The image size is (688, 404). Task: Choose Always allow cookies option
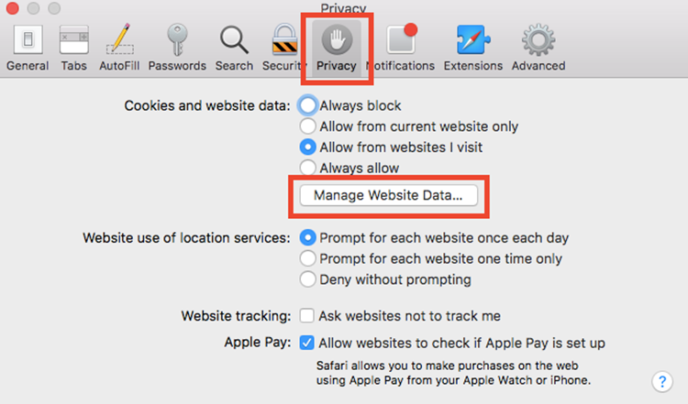[308, 168]
